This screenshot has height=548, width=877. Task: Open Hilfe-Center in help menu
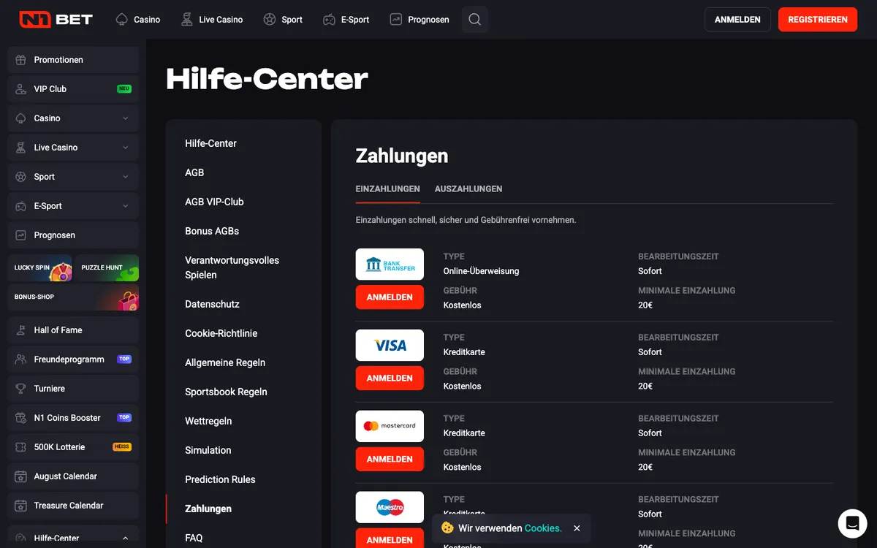click(x=210, y=143)
